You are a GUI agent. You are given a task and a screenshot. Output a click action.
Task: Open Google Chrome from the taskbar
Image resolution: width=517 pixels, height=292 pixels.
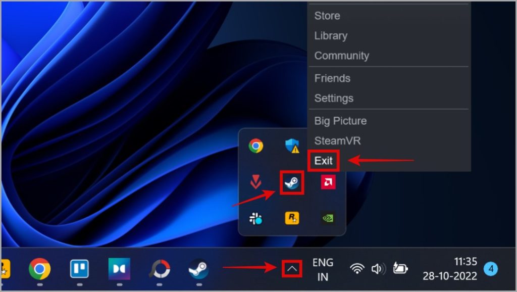tap(39, 269)
